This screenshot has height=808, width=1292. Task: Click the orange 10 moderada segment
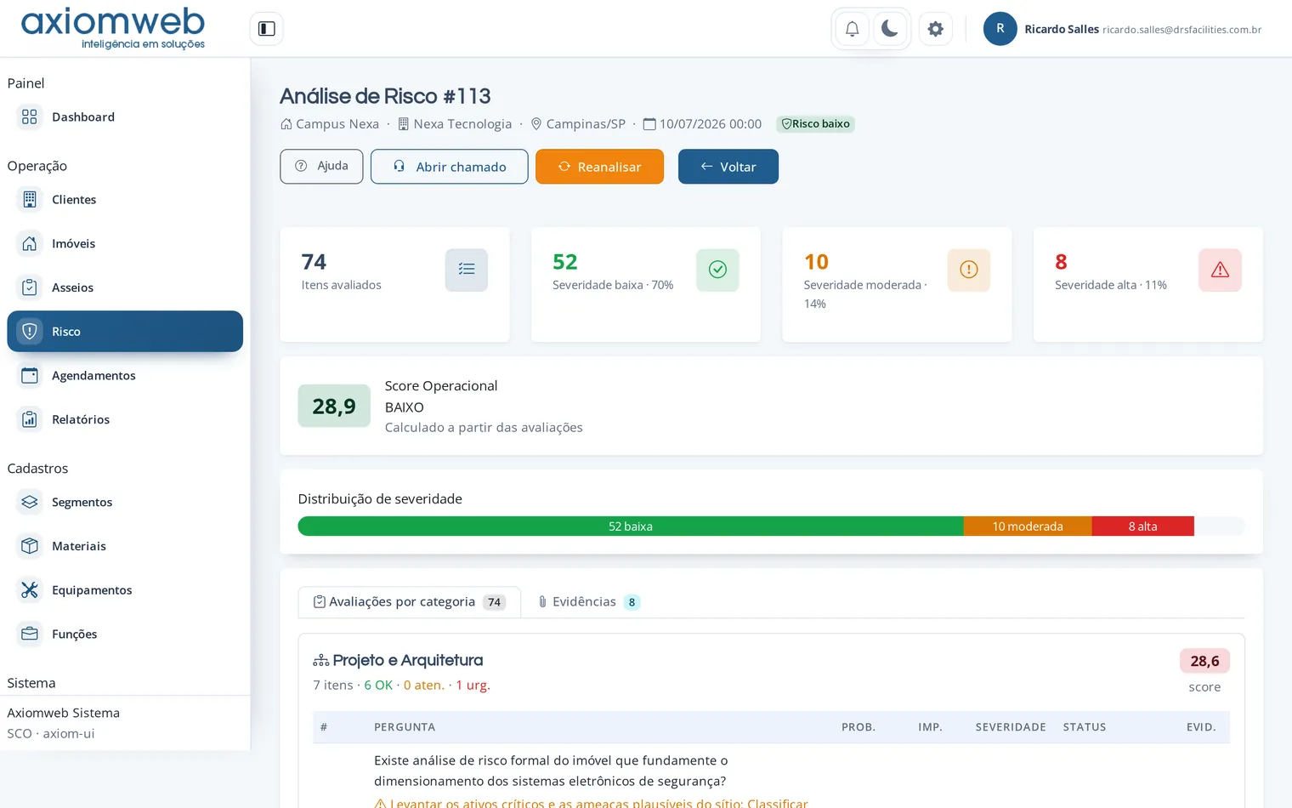click(1028, 526)
